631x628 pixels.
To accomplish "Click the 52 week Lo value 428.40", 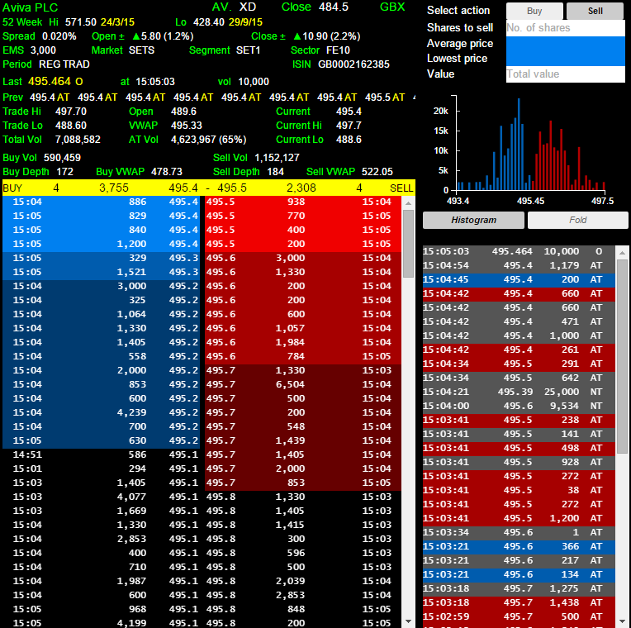I will [x=209, y=22].
